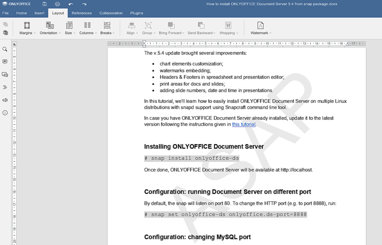Click the Print icon in title bar
Screen dimensions: 382x245
coord(58,4)
